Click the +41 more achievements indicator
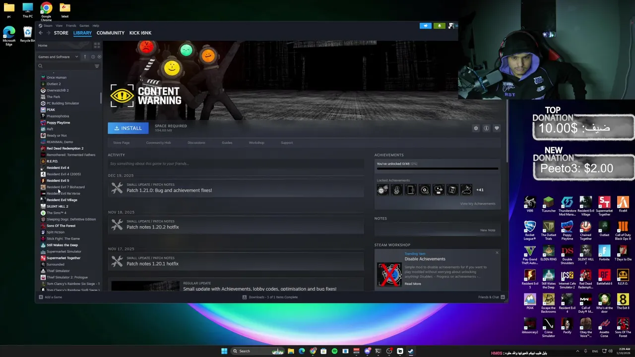The image size is (635, 357). [480, 190]
